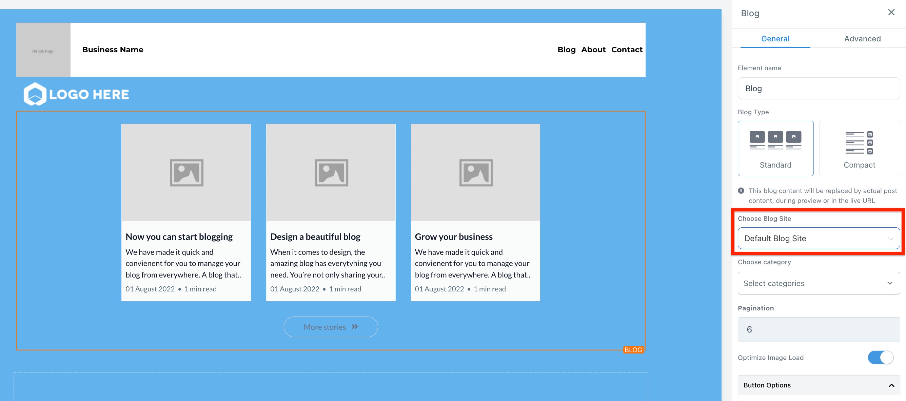The height and width of the screenshot is (401, 906).
Task: Click image placeholder in 'Grow your business' card
Action: pos(475,172)
